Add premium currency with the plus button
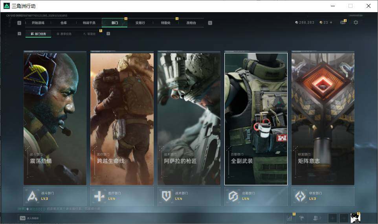This screenshot has height=224, width=378. tap(331, 22)
